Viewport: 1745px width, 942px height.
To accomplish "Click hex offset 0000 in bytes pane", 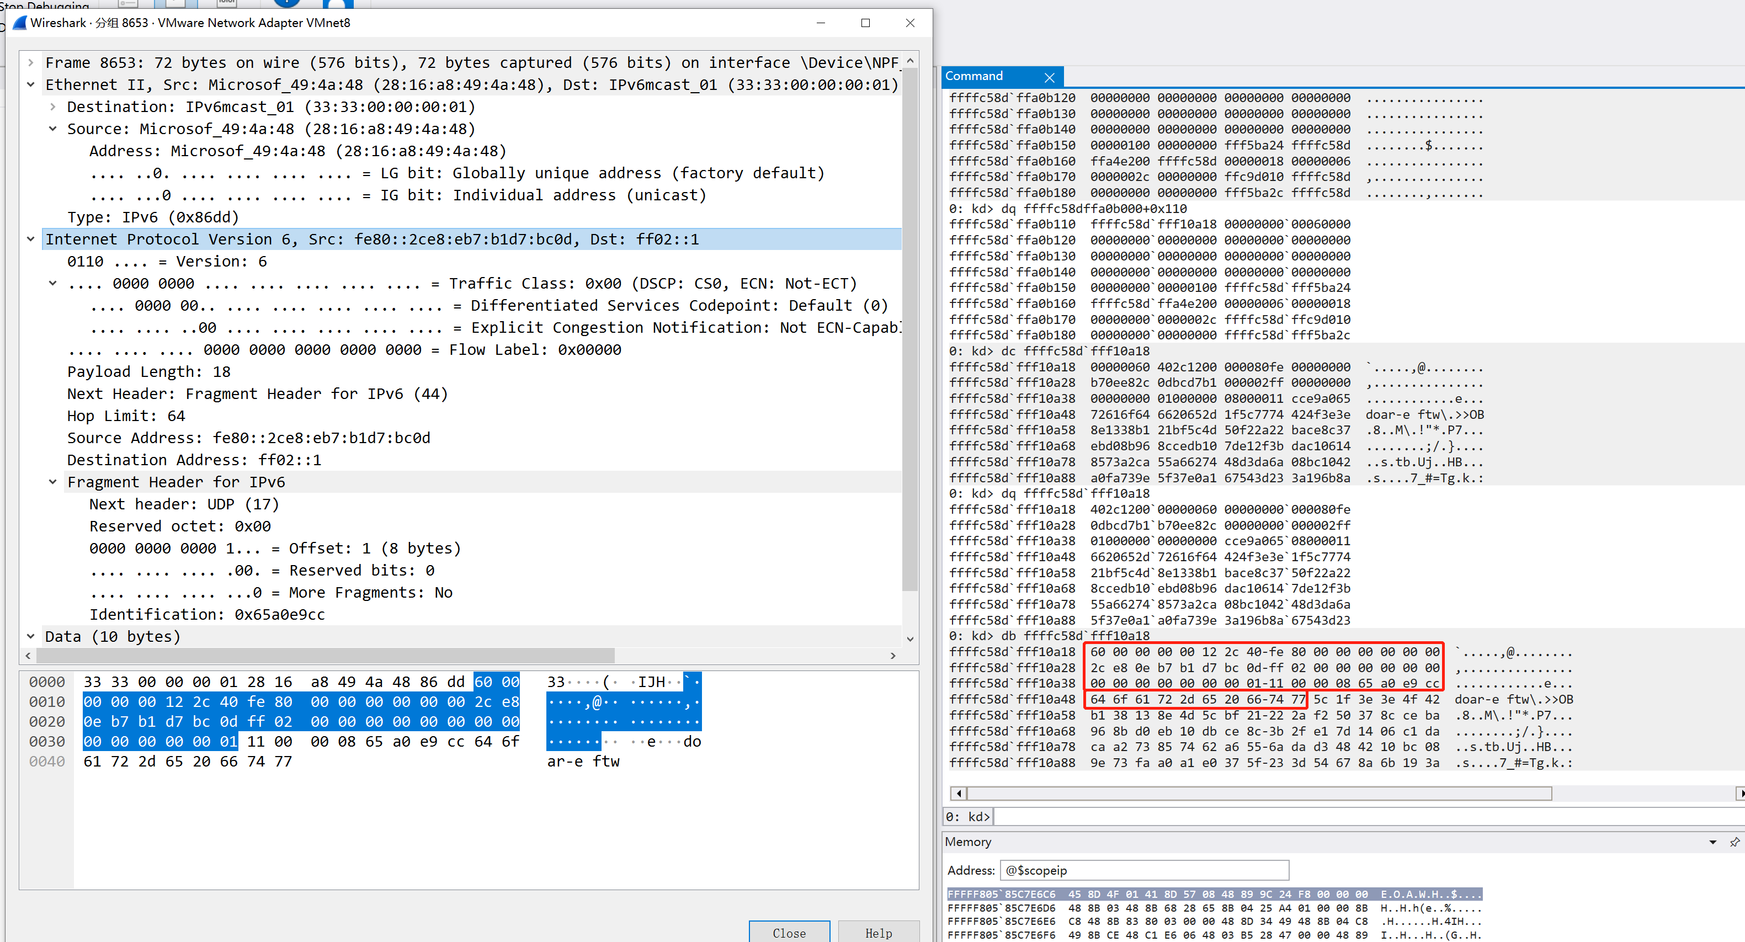I will [47, 682].
